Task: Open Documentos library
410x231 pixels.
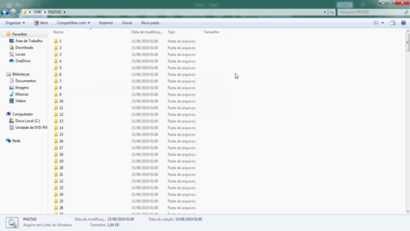Action: (26, 81)
